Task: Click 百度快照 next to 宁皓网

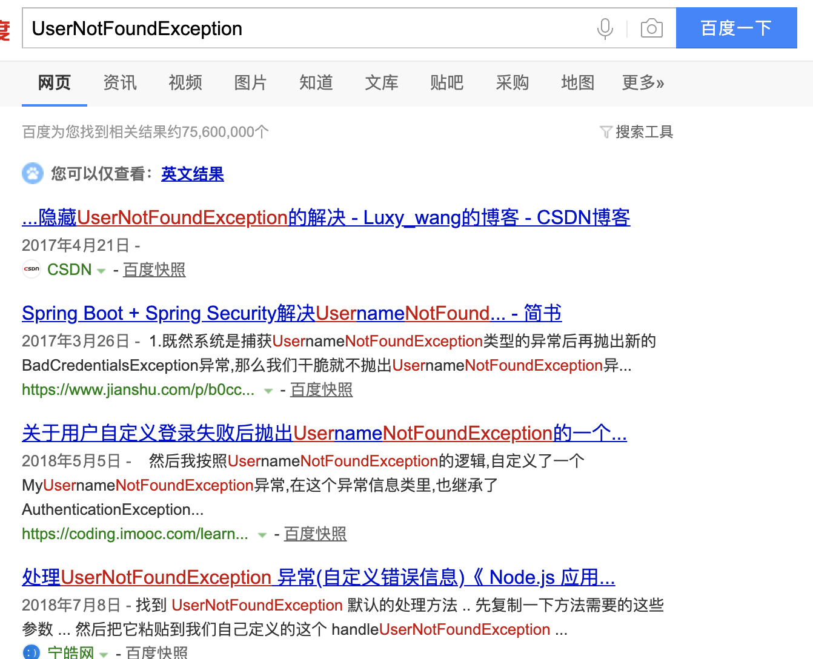Action: tap(157, 652)
